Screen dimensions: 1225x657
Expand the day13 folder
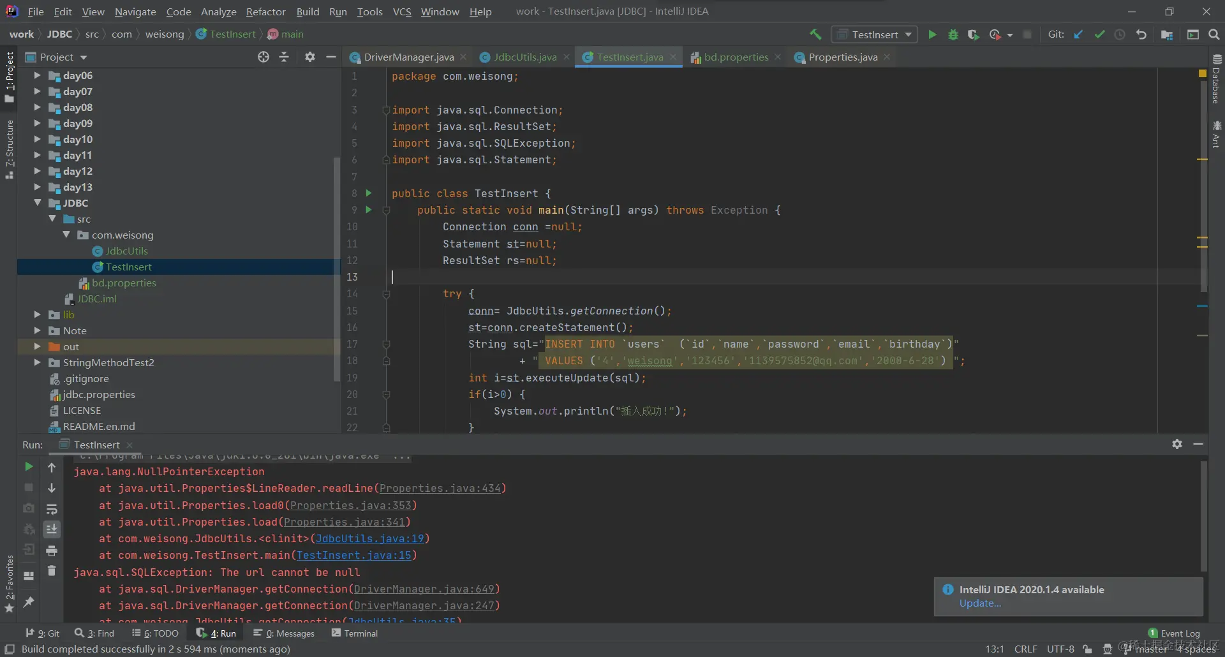coord(37,187)
